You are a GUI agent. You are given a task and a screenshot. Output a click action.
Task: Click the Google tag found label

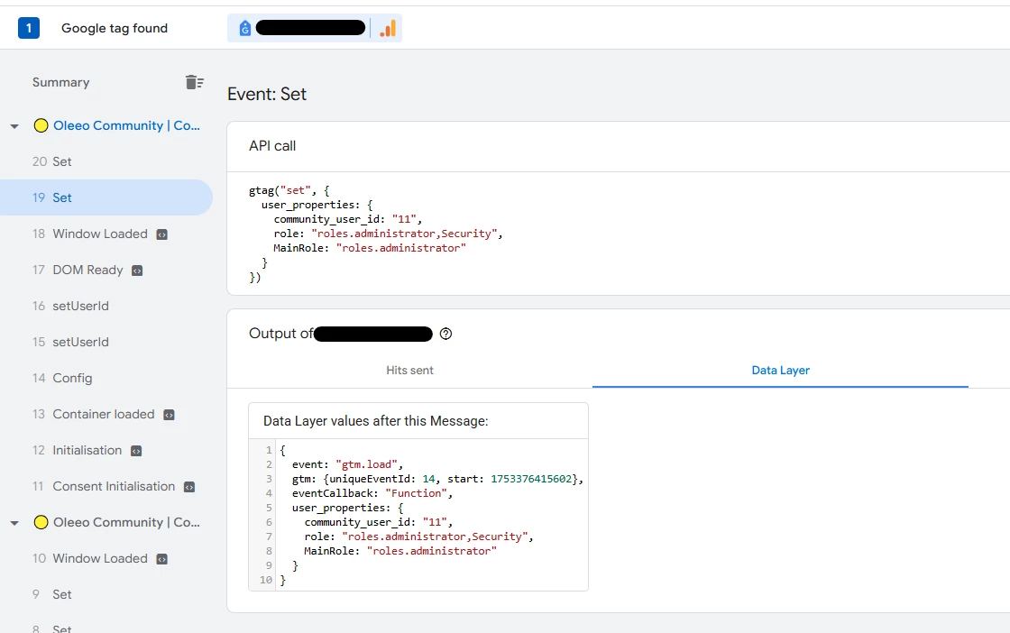[x=115, y=28]
